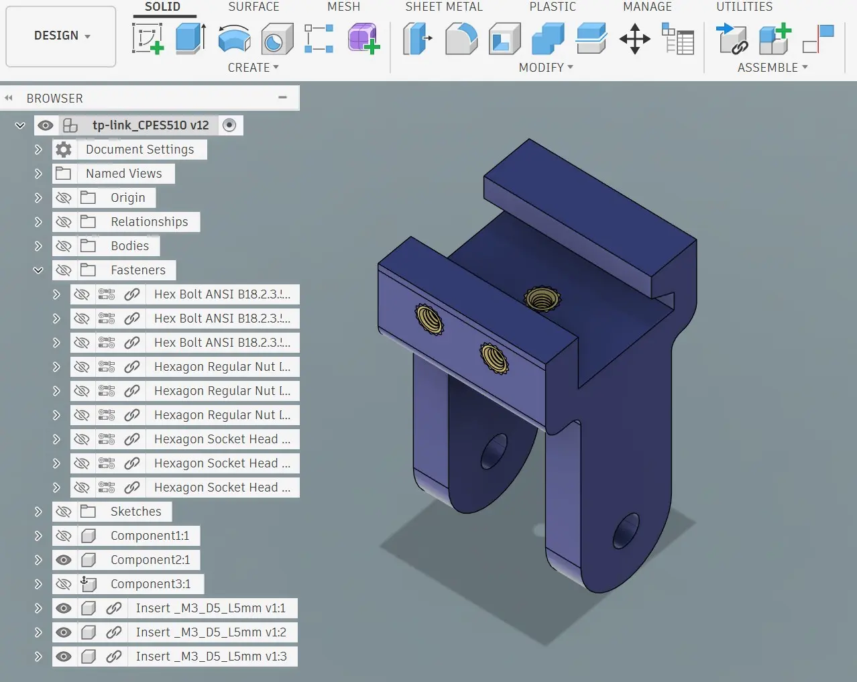Select the Fillet tool
This screenshot has height=682, width=857.
[x=461, y=39]
